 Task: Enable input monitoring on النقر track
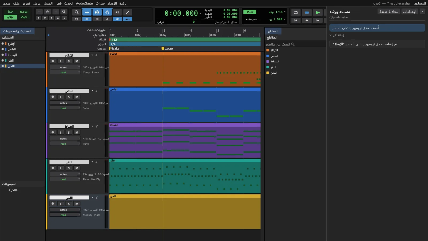pyautogui.click(x=61, y=168)
